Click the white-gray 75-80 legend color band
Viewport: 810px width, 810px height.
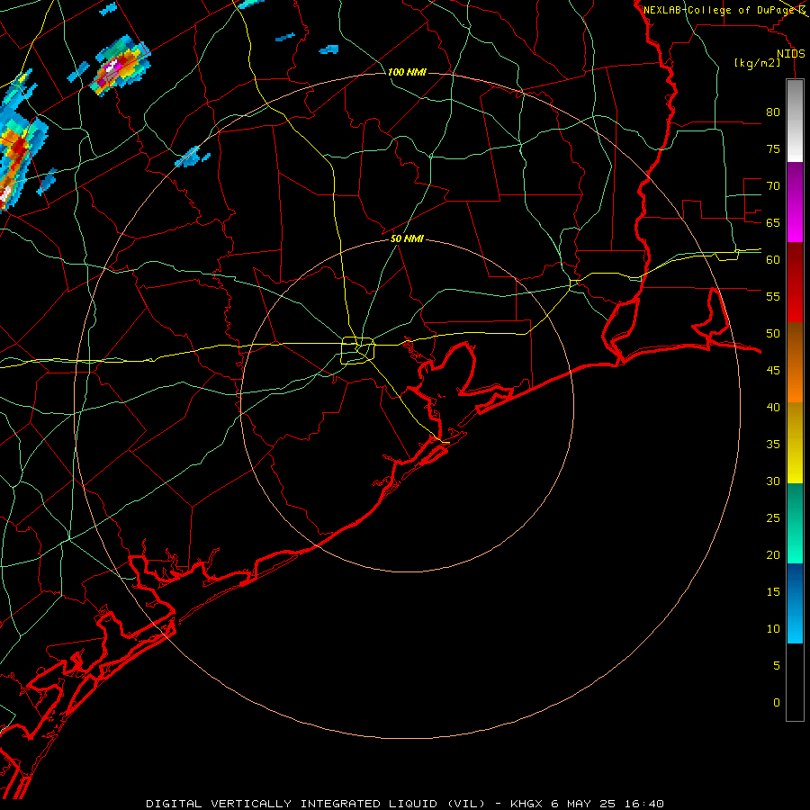[795, 121]
